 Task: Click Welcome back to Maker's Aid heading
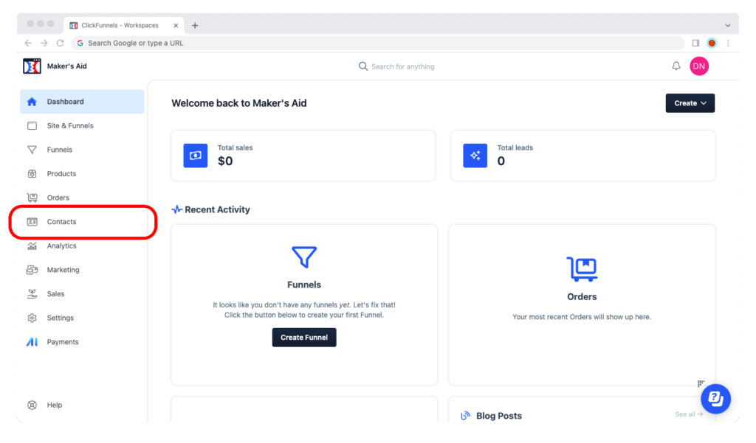[x=239, y=103]
